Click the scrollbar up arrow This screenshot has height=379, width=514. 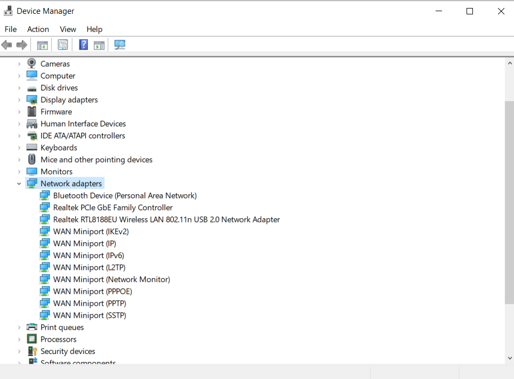pos(509,63)
